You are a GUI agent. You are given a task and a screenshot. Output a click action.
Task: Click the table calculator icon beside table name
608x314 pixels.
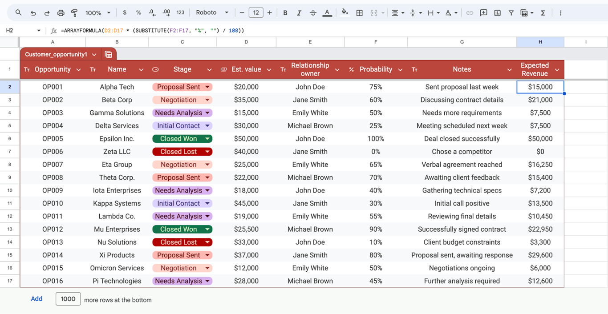coord(108,54)
